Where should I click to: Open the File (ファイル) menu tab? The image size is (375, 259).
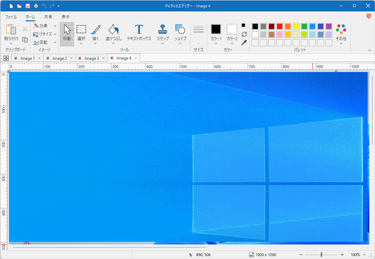coord(11,17)
